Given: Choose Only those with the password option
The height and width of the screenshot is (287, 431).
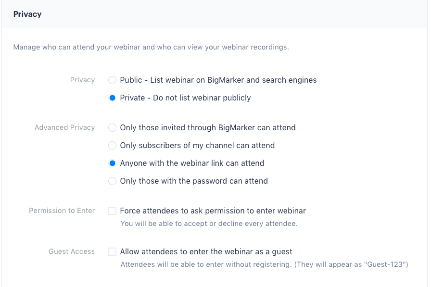Looking at the screenshot, I should click(x=112, y=181).
